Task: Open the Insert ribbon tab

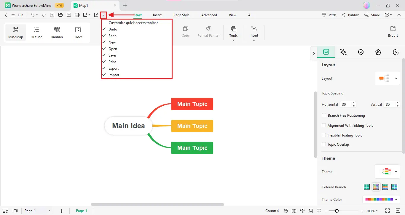Action: [x=157, y=15]
